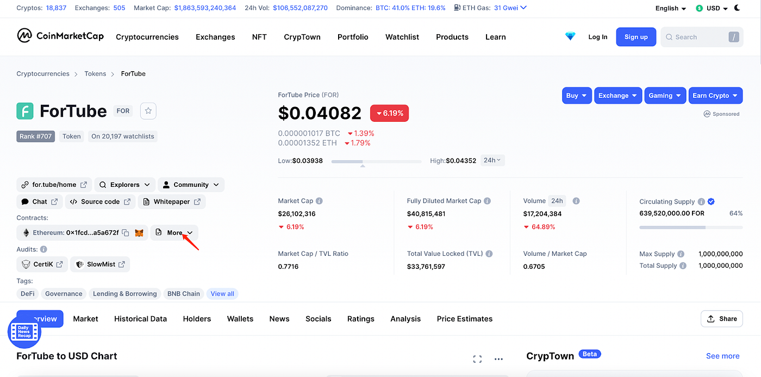The image size is (761, 377).
Task: Switch to the News tab
Action: tap(279, 319)
